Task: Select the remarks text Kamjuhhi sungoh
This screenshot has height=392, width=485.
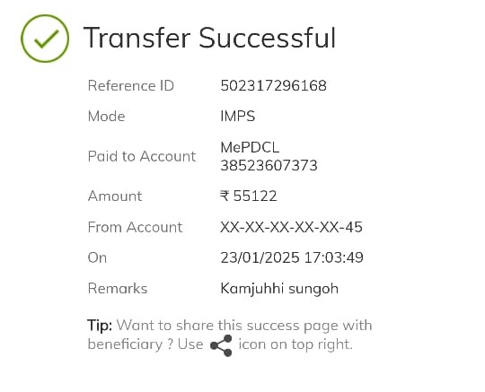Action: click(279, 289)
